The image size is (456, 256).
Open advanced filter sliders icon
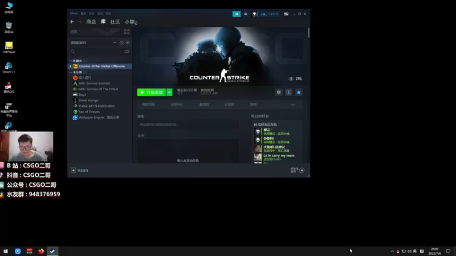point(127,52)
